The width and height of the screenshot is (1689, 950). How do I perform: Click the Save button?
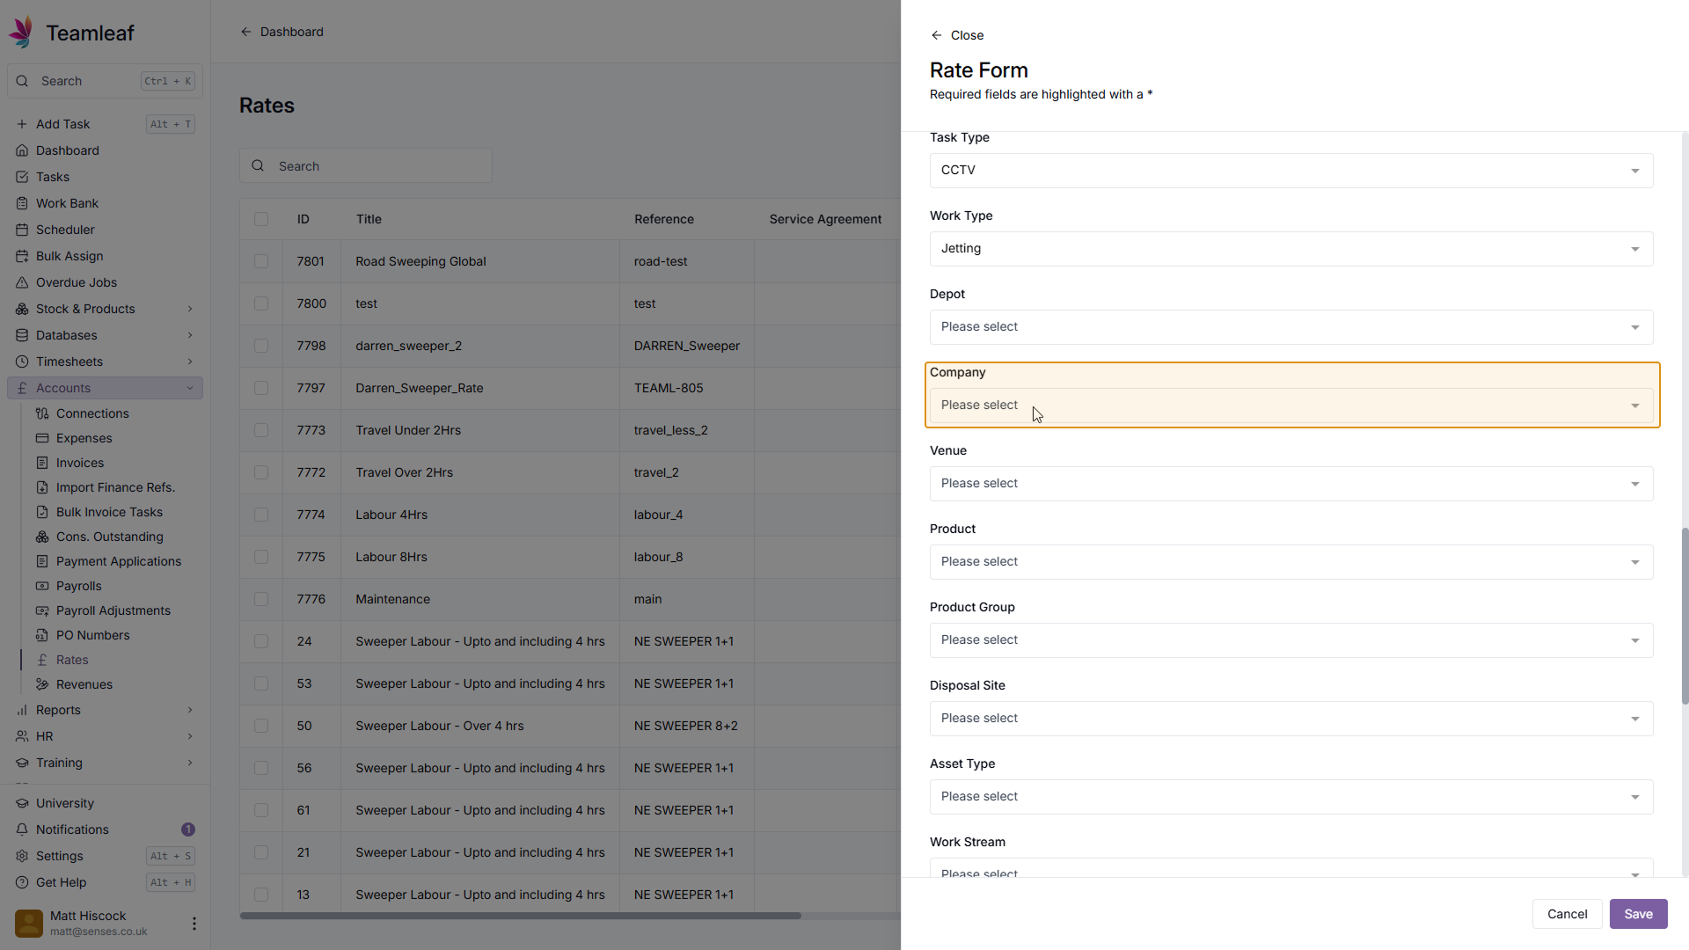(x=1638, y=914)
